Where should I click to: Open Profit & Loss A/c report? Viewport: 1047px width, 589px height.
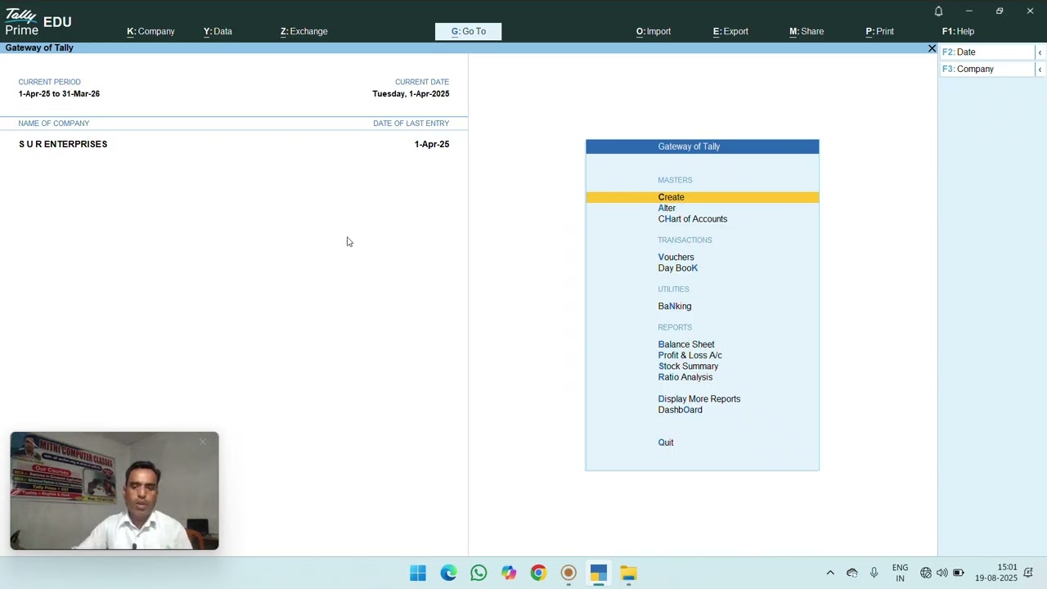[690, 356]
